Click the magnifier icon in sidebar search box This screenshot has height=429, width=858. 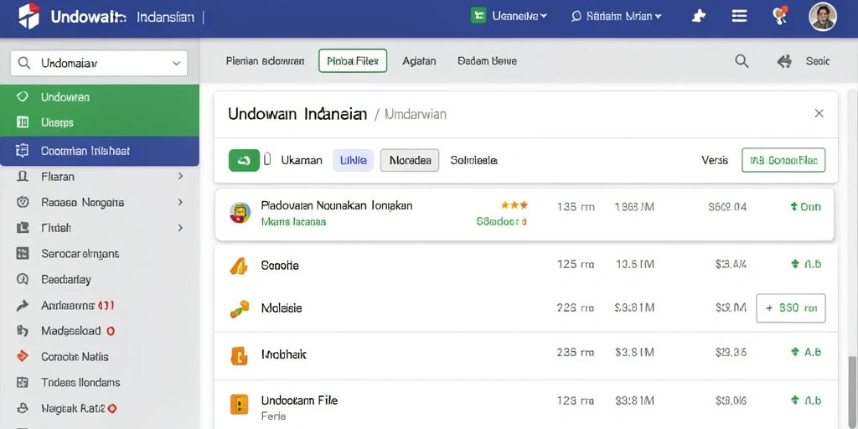click(x=24, y=64)
